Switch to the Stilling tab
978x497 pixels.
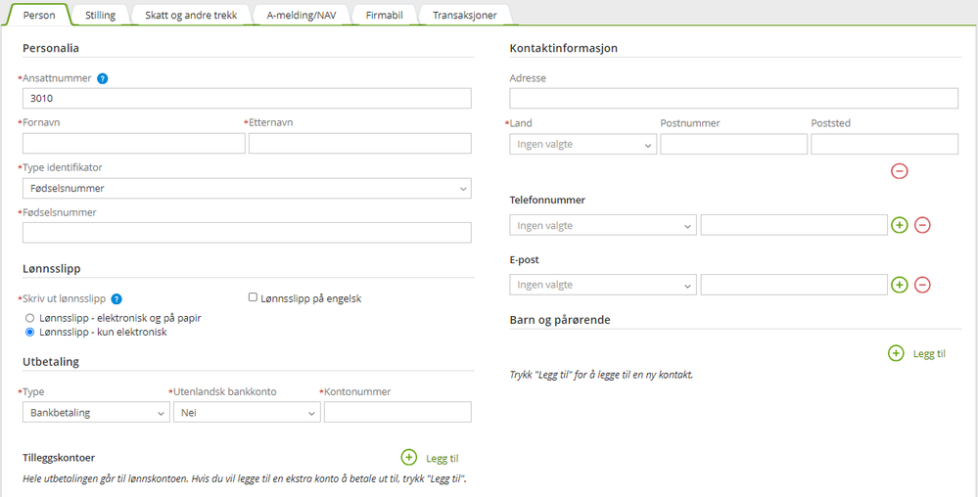[99, 15]
